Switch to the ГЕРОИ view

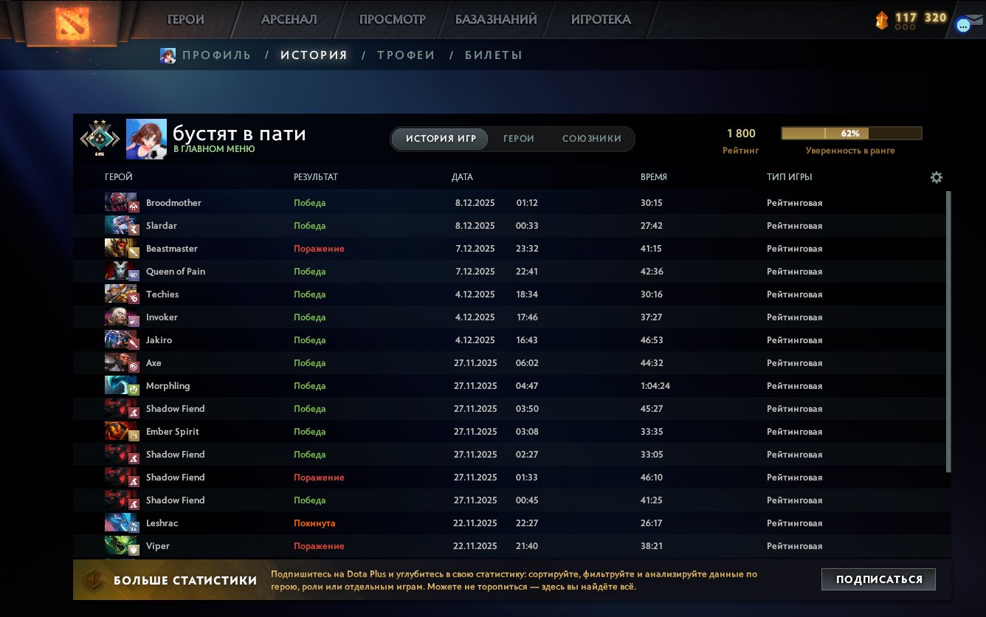point(519,139)
